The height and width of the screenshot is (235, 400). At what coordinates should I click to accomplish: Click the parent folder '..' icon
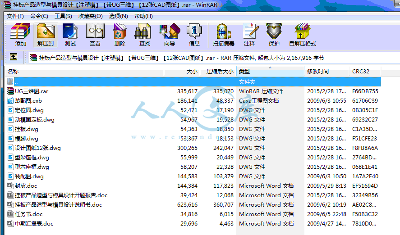[x=10, y=81]
